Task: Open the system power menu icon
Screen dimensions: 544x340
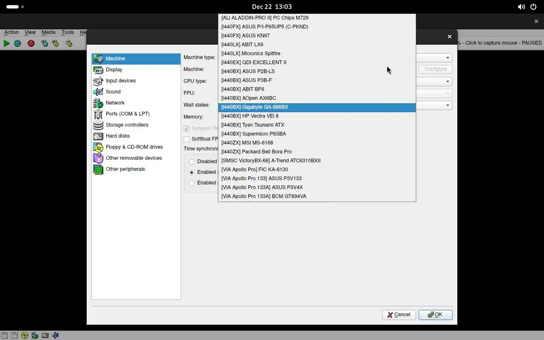Action: click(533, 7)
